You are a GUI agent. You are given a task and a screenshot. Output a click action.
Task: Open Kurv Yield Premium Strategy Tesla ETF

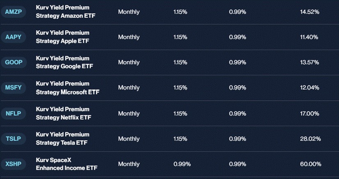click(63, 139)
